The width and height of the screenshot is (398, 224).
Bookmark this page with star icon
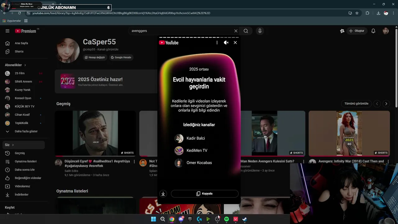357,13
